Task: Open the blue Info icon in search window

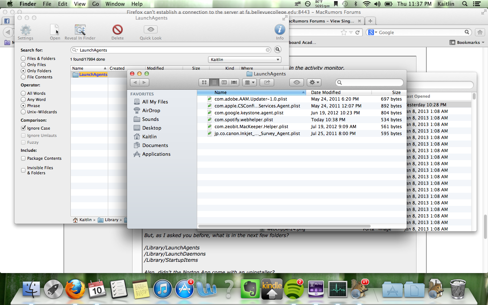Action: coord(280,30)
